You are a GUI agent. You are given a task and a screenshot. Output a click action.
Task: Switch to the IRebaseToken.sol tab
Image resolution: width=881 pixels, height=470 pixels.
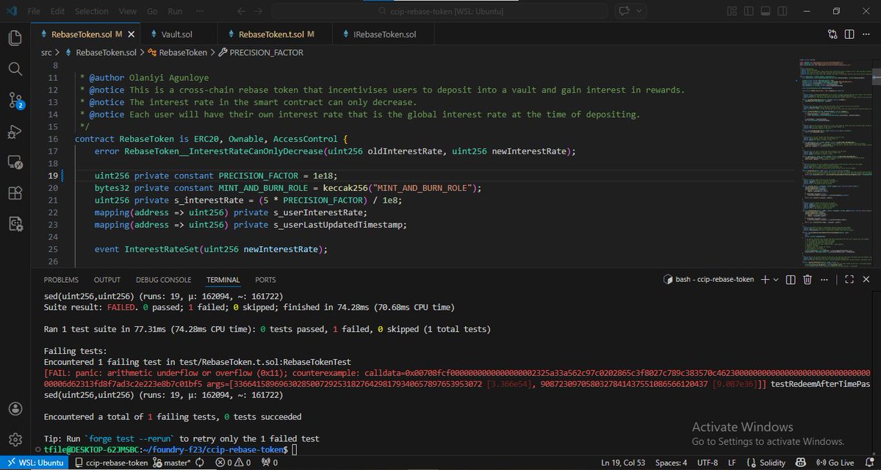tap(384, 35)
